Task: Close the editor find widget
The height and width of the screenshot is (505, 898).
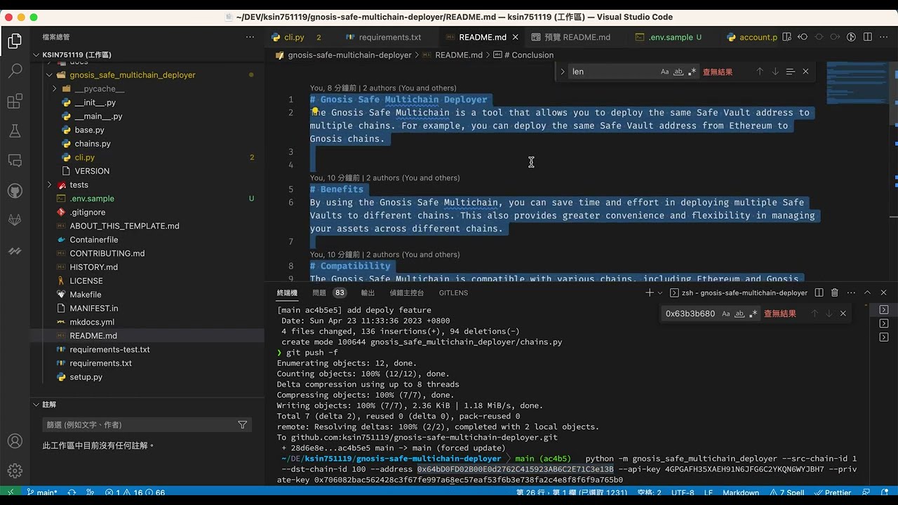Action: (x=805, y=72)
